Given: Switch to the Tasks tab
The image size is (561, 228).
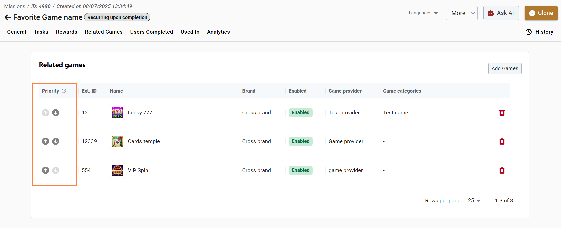Looking at the screenshot, I should point(41,32).
